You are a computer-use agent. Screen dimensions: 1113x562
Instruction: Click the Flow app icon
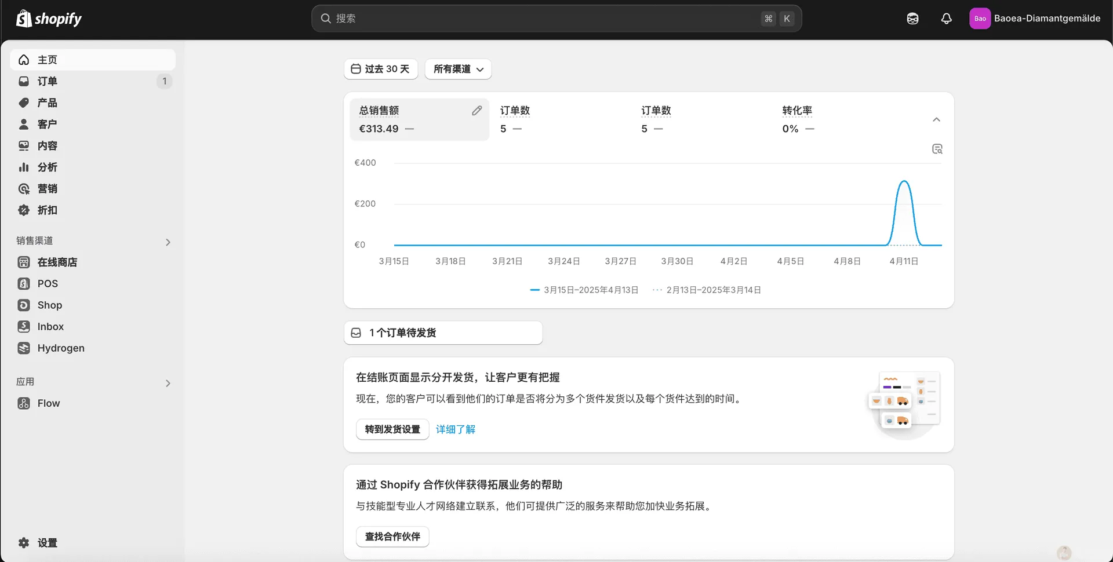[24, 403]
